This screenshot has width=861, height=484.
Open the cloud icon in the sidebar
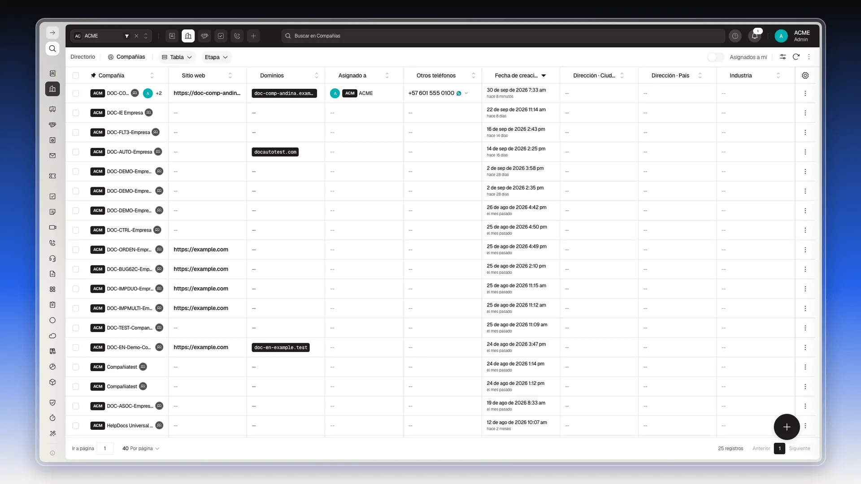click(x=52, y=336)
